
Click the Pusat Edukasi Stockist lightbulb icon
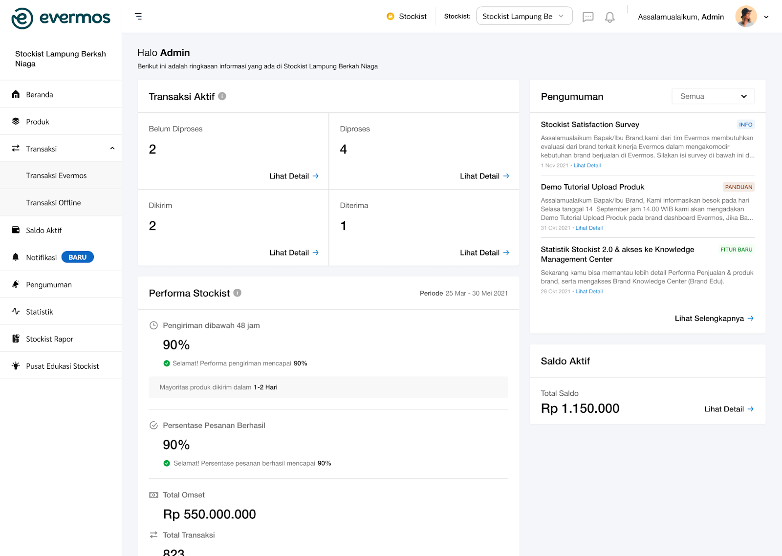coord(15,365)
